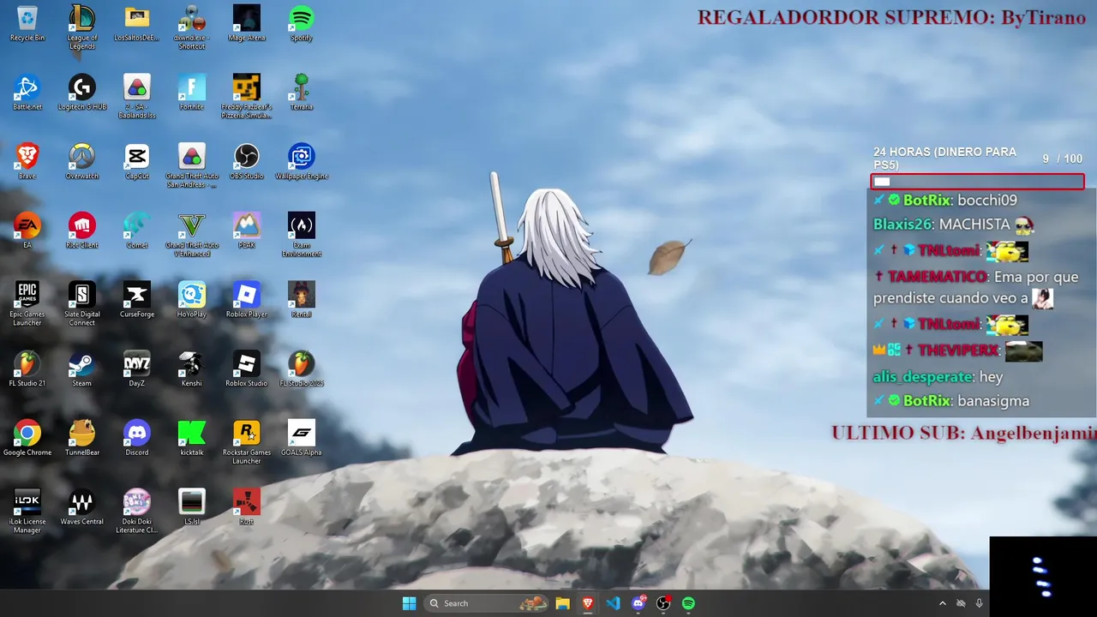1097x617 pixels.
Task: Click the microphone icon in system tray
Action: [979, 603]
